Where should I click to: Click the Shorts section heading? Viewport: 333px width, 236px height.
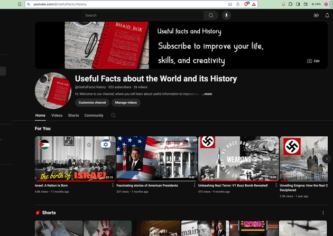[49, 213]
